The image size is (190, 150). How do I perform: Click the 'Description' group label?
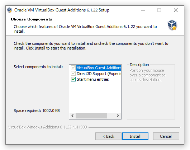[139, 65]
